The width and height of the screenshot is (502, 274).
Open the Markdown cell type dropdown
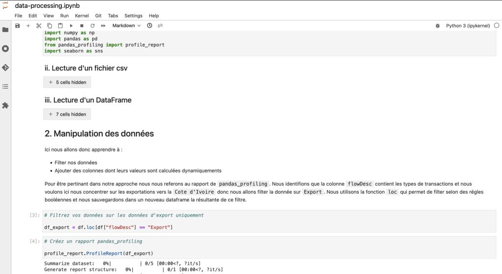click(126, 25)
